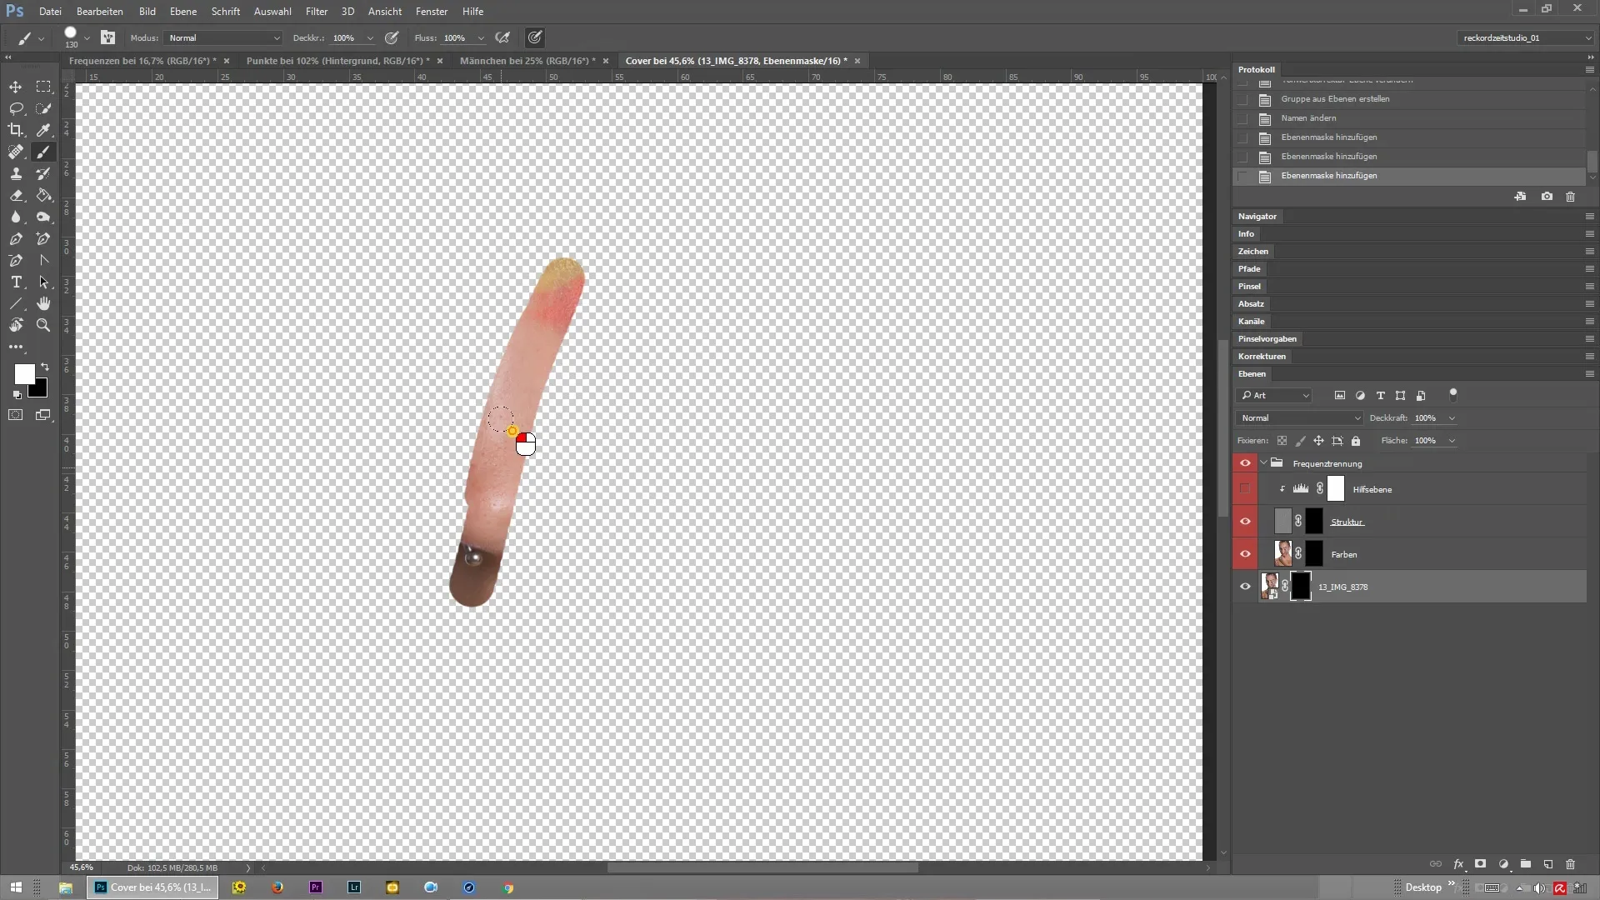Select the Sponge tool
Viewport: 1600px width, 900px height.
(x=43, y=217)
